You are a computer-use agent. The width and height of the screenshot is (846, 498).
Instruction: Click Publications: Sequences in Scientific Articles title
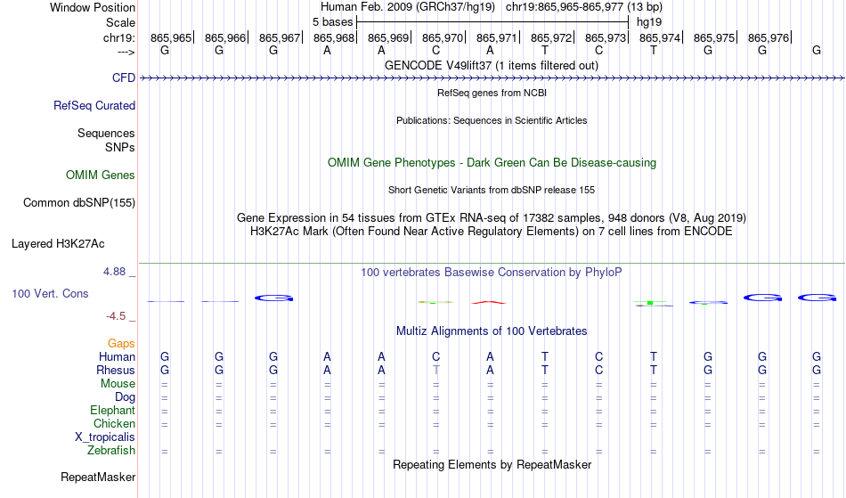click(492, 120)
